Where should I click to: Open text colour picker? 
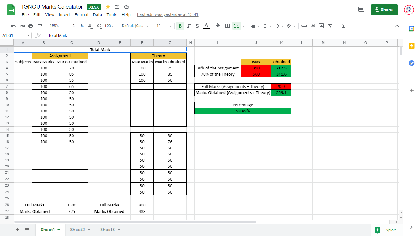pyautogui.click(x=206, y=26)
